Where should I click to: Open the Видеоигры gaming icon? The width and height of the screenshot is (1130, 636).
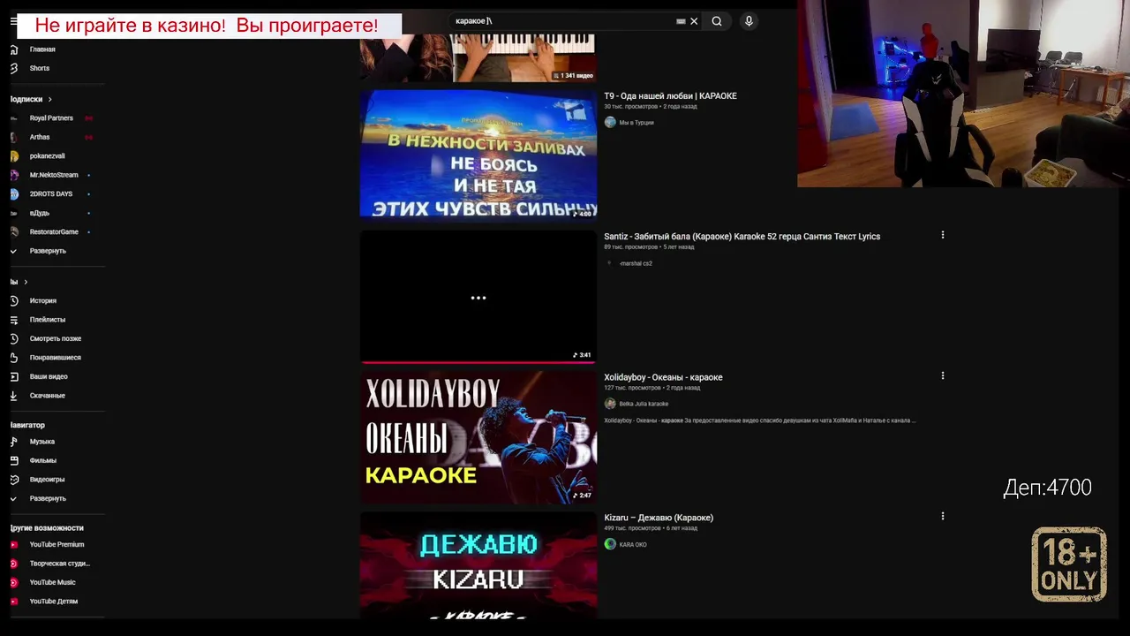(13, 480)
